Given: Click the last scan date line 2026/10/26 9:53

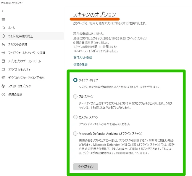Looking at the screenshot, I should (110, 39).
